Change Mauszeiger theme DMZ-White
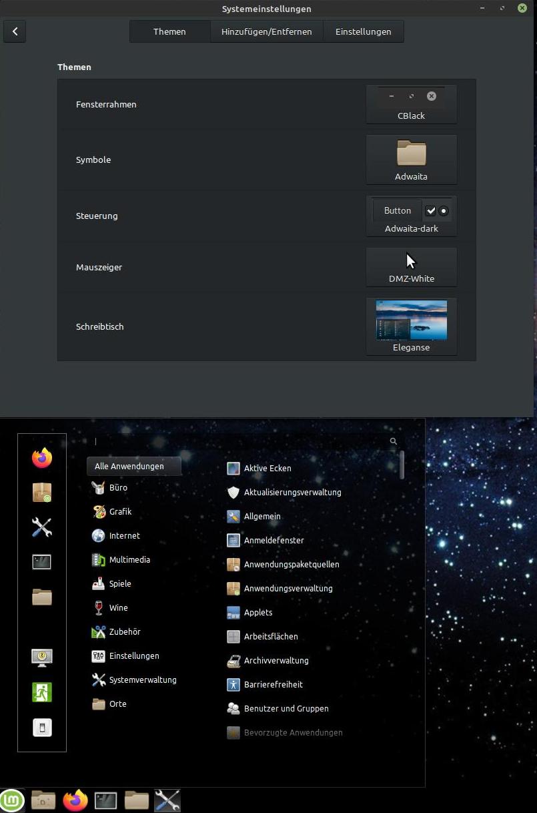This screenshot has width=537, height=813. tap(412, 267)
